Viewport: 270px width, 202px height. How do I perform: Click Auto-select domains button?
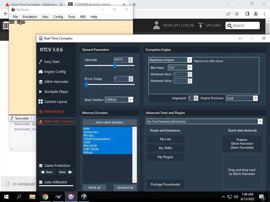tap(110, 122)
